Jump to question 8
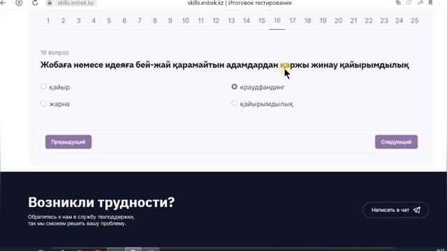447x251 pixels. pos(155,20)
